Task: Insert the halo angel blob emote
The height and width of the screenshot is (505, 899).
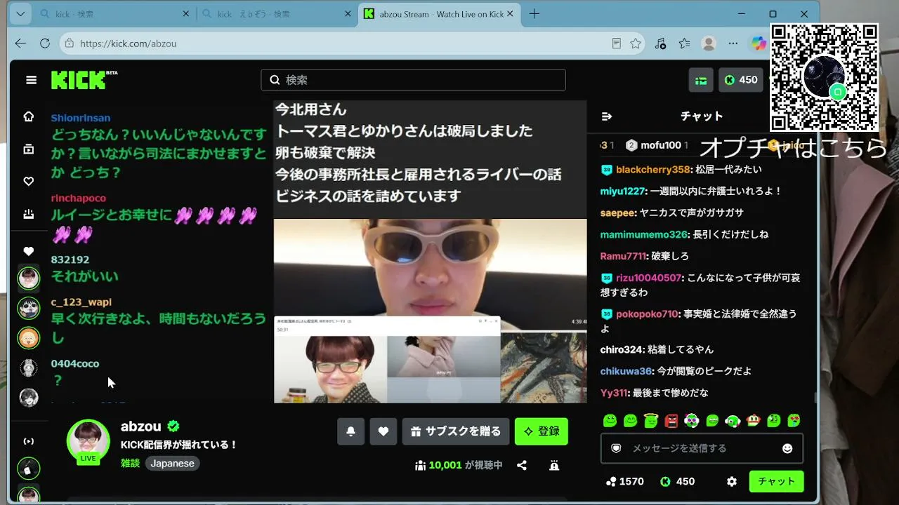Action: coord(650,421)
